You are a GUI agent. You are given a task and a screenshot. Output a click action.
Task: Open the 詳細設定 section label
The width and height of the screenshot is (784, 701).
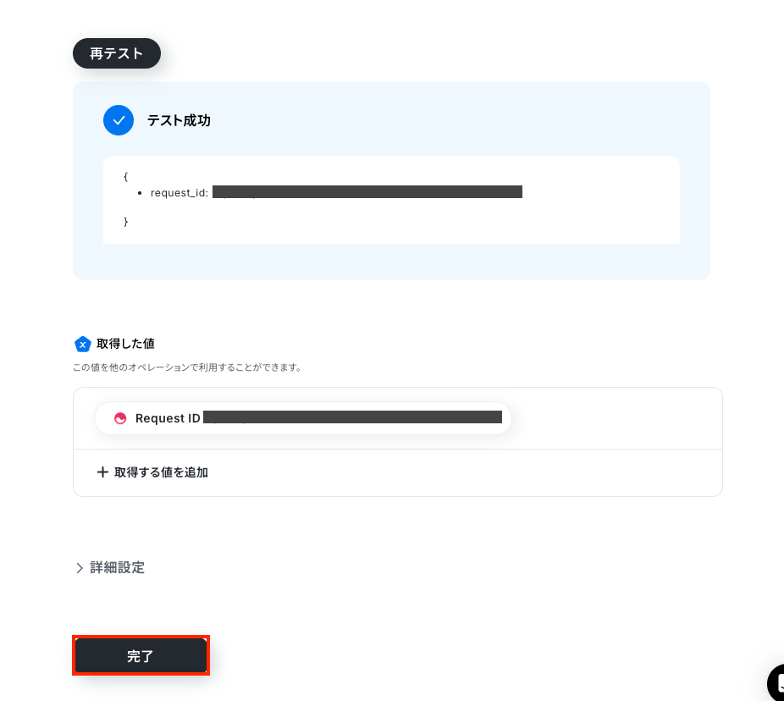coord(117,567)
